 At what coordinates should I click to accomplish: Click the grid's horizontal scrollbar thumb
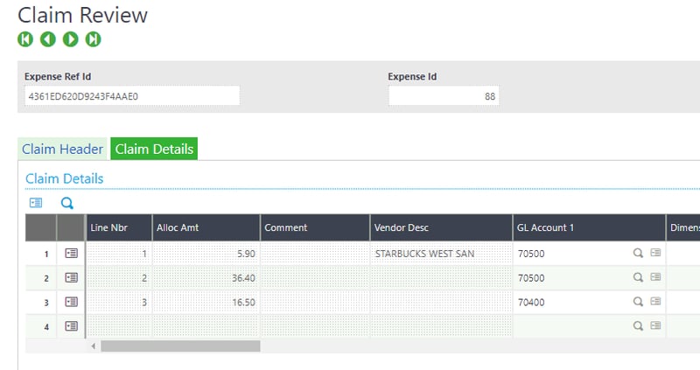coord(179,346)
